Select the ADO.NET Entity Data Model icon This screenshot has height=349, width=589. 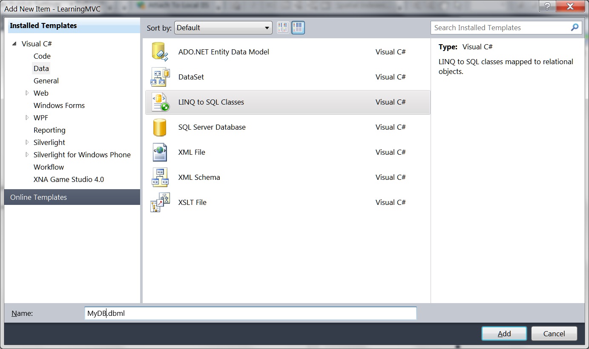click(160, 52)
